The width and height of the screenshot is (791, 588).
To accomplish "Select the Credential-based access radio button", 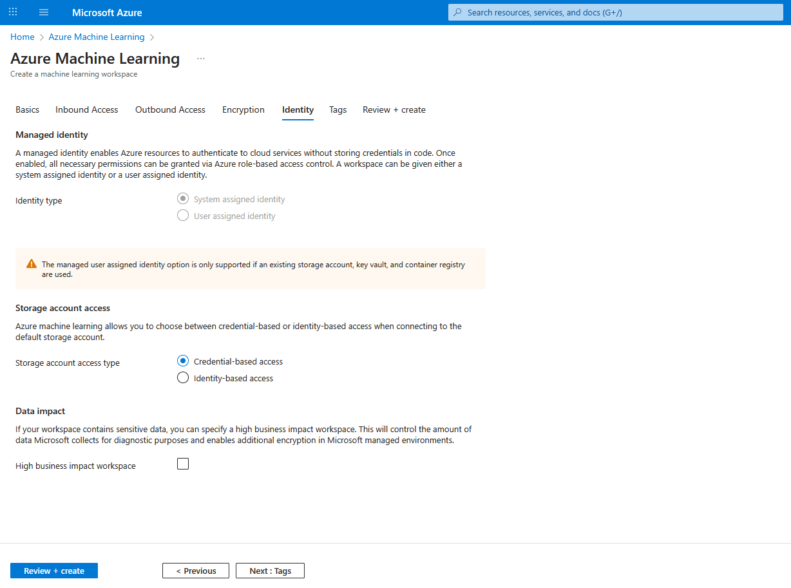I will 182,361.
